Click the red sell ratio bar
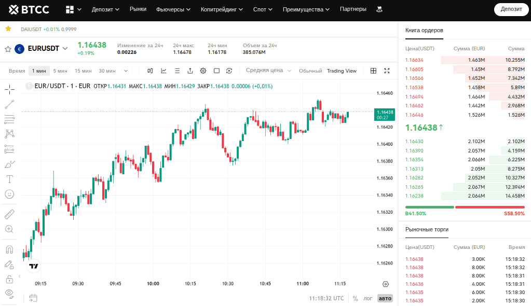This screenshot has width=531, height=306. tap(490, 207)
